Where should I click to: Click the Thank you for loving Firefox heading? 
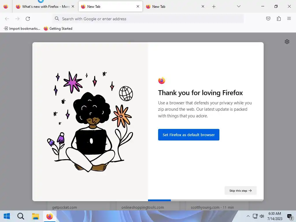click(201, 93)
